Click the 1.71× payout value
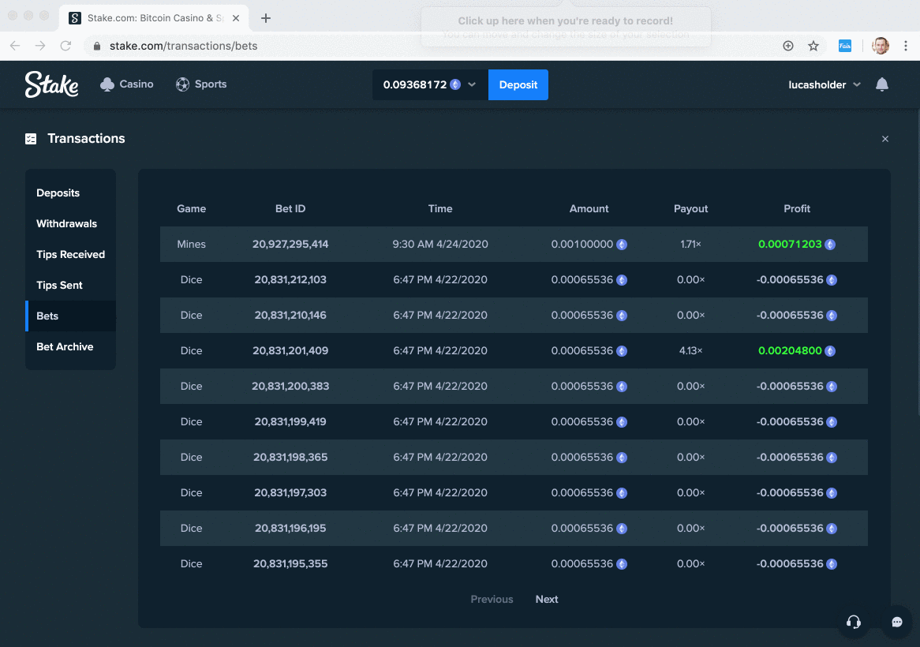Viewport: 920px width, 647px height. click(x=690, y=244)
